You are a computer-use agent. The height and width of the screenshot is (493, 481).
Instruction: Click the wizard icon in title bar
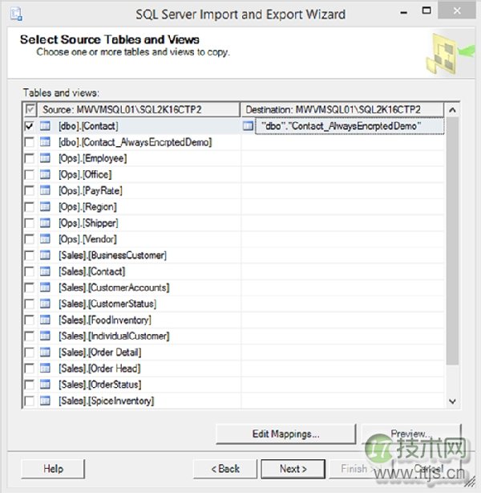pos(16,14)
